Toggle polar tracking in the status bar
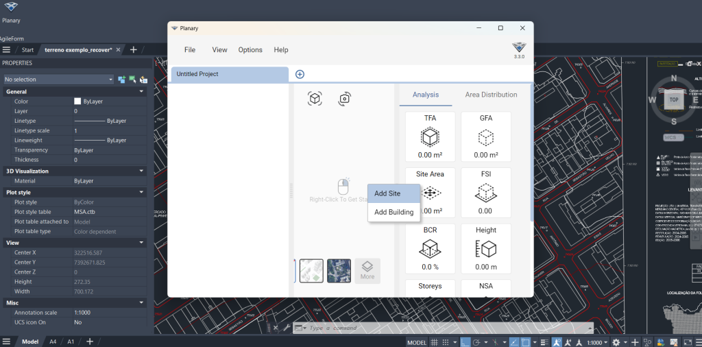Viewport: 702px width, 347px height. (x=476, y=342)
